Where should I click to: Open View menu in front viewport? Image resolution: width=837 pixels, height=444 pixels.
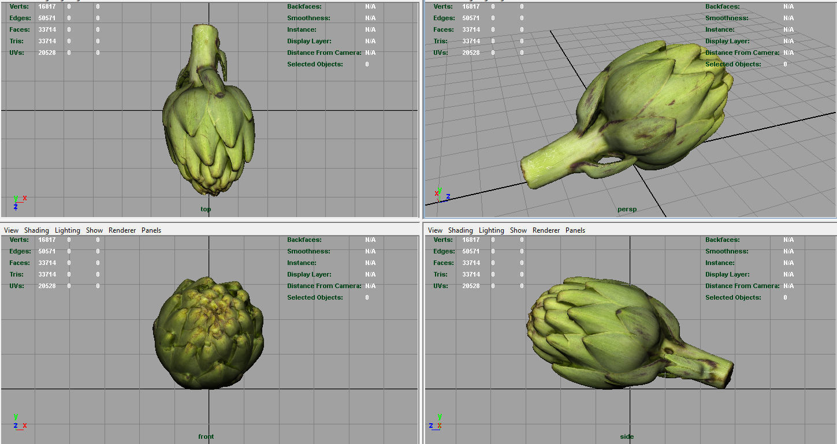tap(11, 230)
